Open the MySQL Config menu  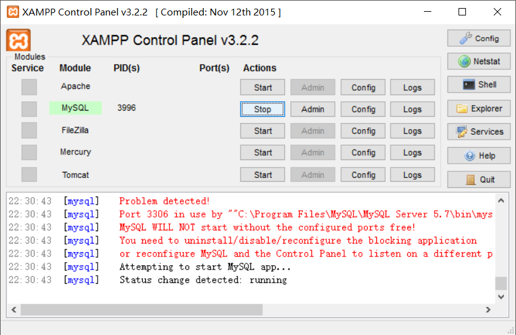click(363, 109)
